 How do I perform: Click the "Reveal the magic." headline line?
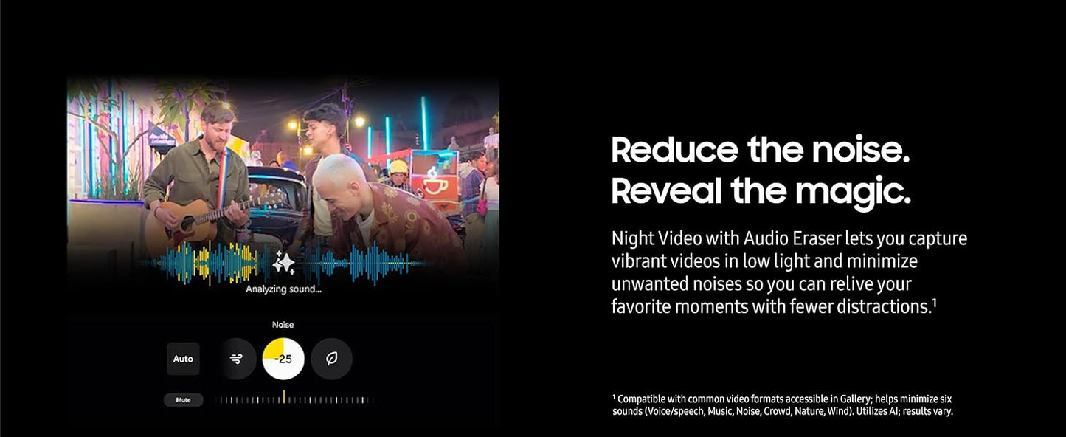[761, 190]
